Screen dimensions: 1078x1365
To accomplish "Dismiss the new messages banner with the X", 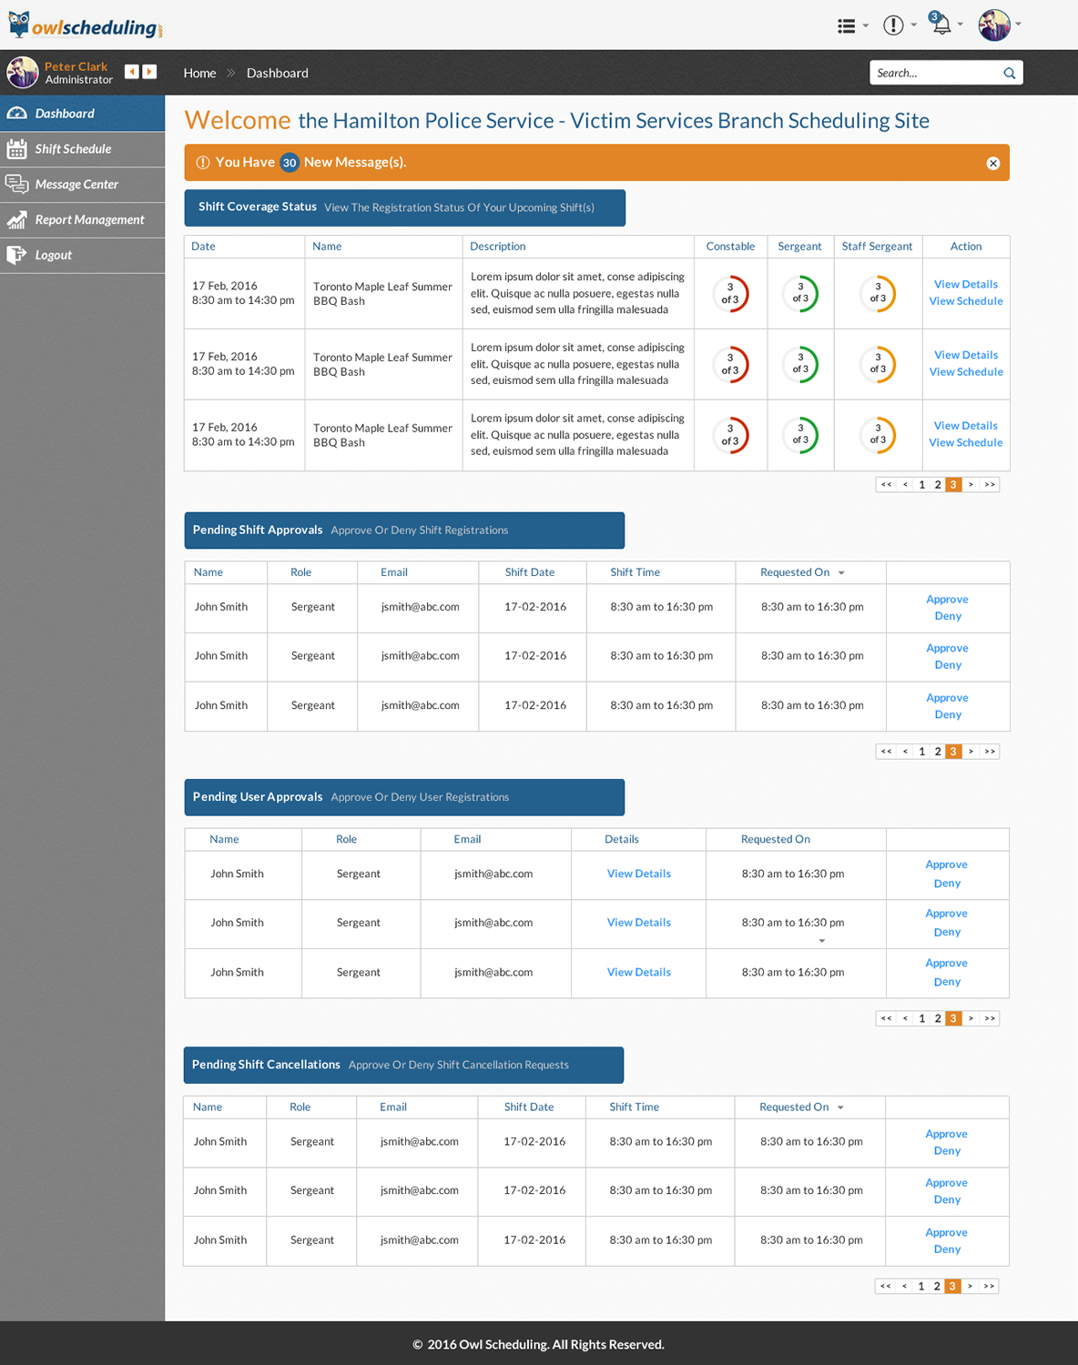I will [x=993, y=163].
